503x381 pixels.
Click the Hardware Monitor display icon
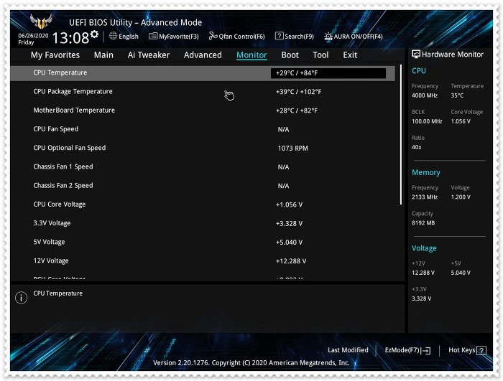416,54
